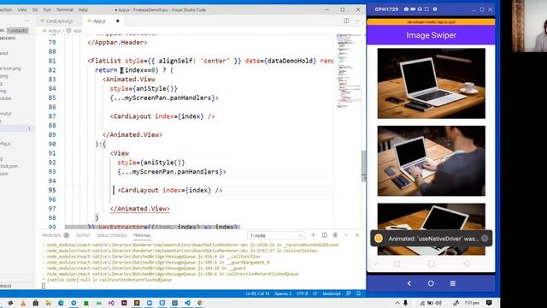Click the webcam overlay thumbnail
This screenshot has width=547, height=308.
pyautogui.click(x=529, y=26)
